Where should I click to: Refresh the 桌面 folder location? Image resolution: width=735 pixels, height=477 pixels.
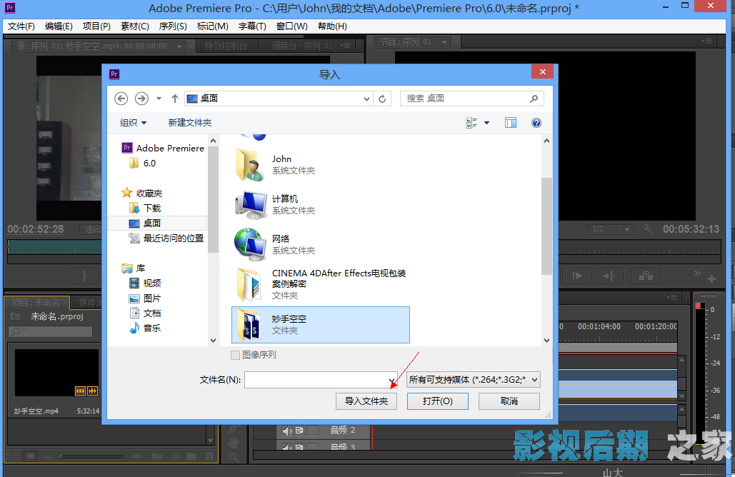pyautogui.click(x=383, y=99)
